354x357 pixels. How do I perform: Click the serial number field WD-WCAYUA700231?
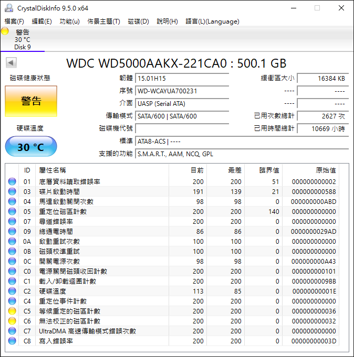[x=182, y=91]
